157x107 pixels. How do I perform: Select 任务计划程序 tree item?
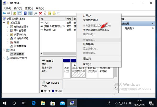[x=21, y=27]
